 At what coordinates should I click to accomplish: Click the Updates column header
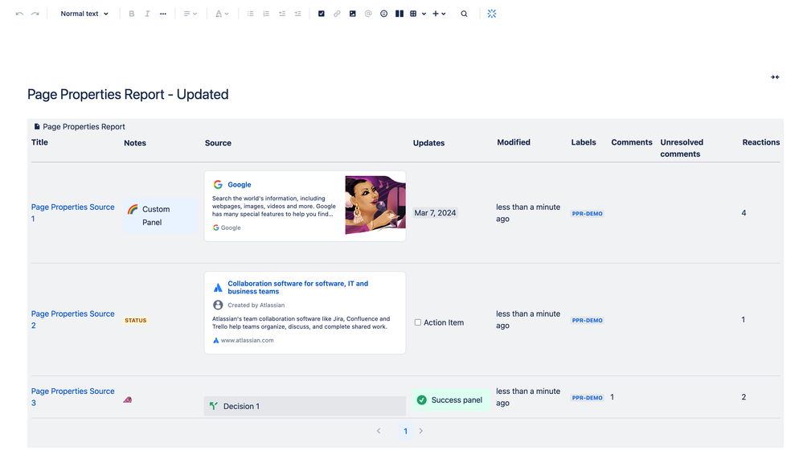click(x=428, y=143)
